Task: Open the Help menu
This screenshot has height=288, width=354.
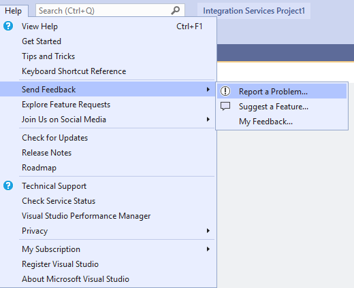Action: pos(14,11)
